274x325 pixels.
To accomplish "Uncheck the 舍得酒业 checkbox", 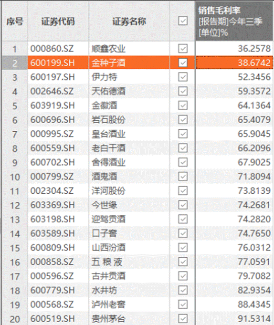I will (183, 162).
